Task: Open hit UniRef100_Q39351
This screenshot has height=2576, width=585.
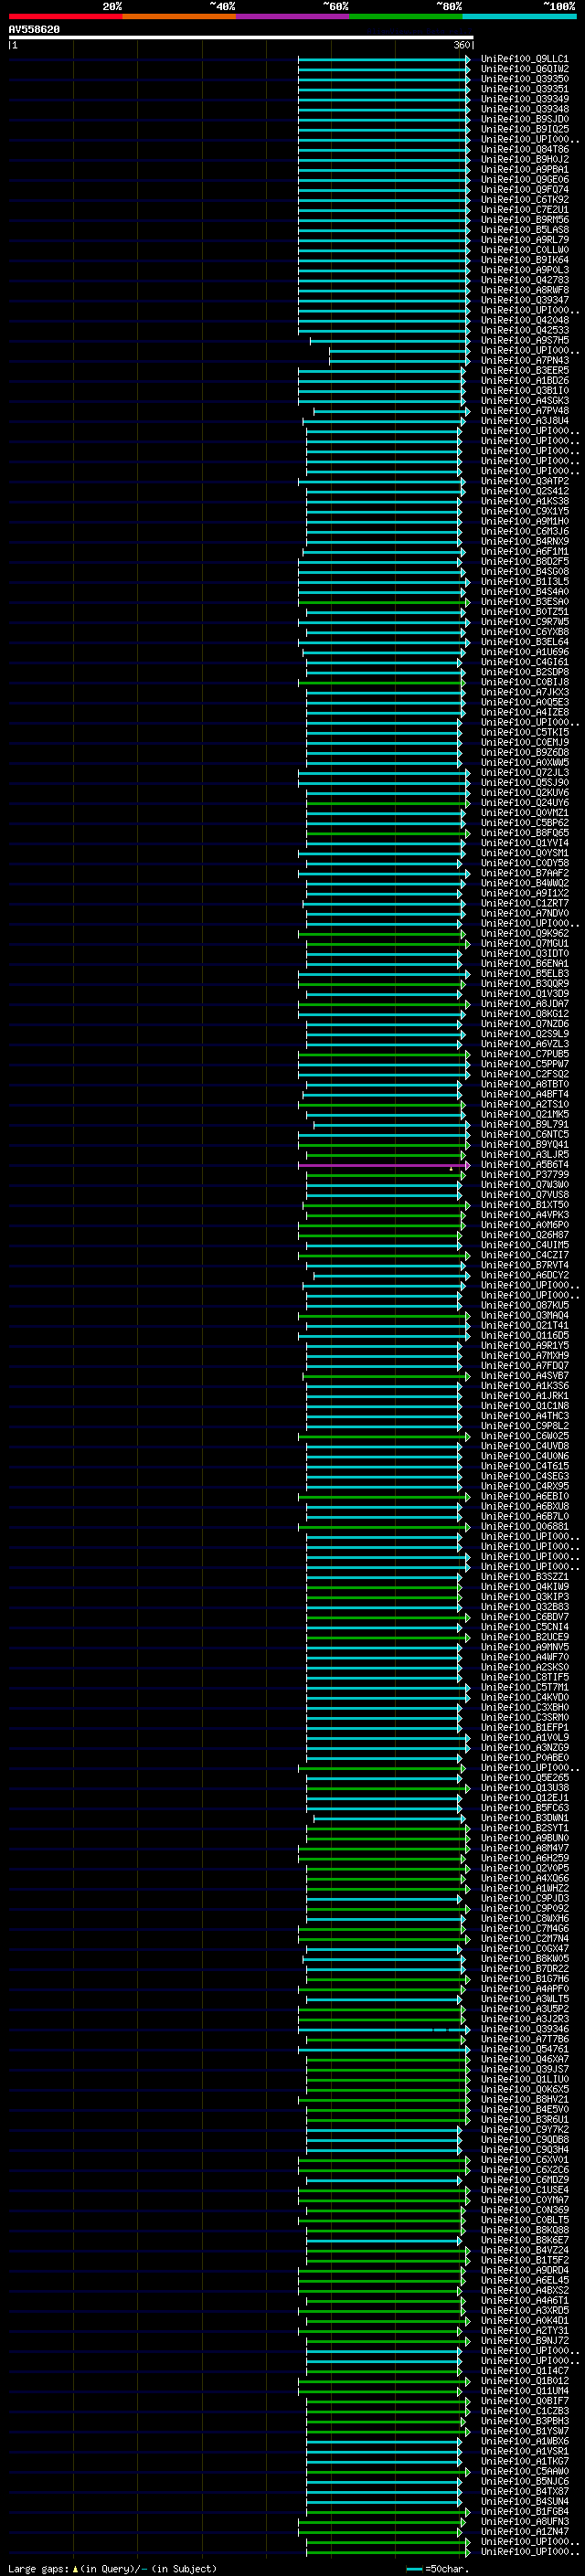Action: [x=524, y=89]
